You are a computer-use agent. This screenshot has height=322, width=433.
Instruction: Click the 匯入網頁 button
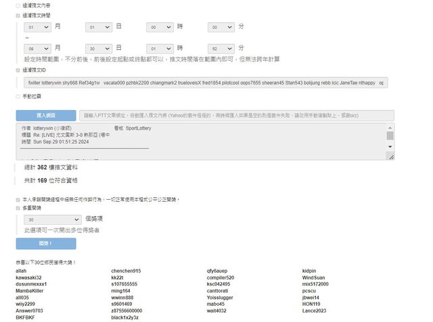[45, 115]
